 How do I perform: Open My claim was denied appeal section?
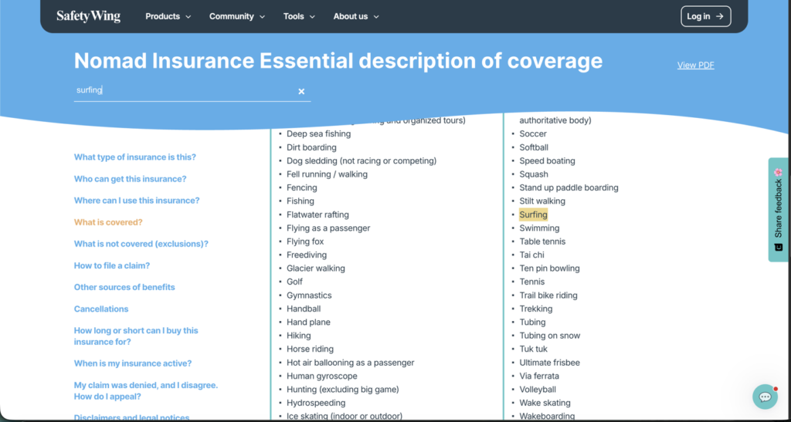pyautogui.click(x=146, y=391)
